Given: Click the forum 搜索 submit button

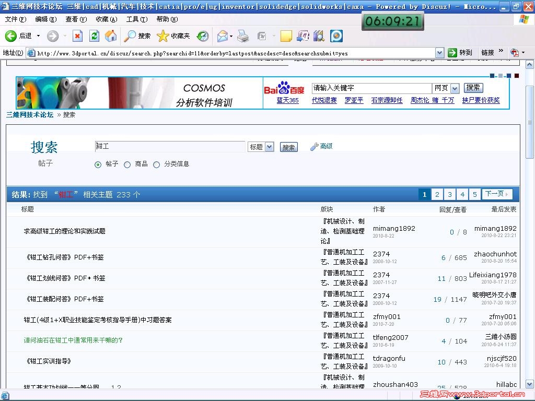Looking at the screenshot, I should (288, 147).
